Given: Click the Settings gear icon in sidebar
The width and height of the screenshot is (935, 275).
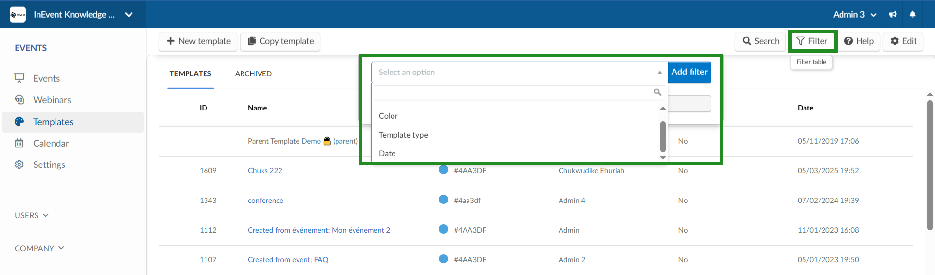Looking at the screenshot, I should (x=19, y=165).
